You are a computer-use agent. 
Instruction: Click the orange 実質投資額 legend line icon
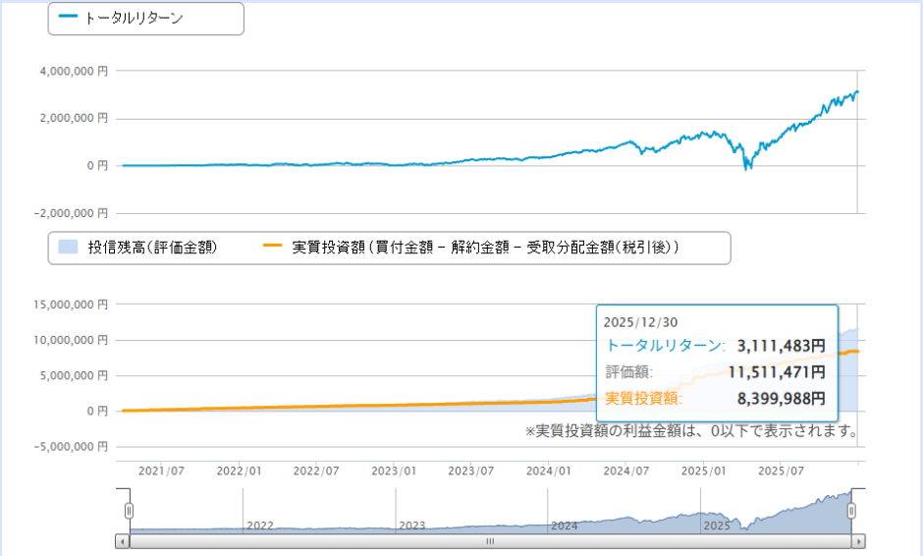[274, 248]
